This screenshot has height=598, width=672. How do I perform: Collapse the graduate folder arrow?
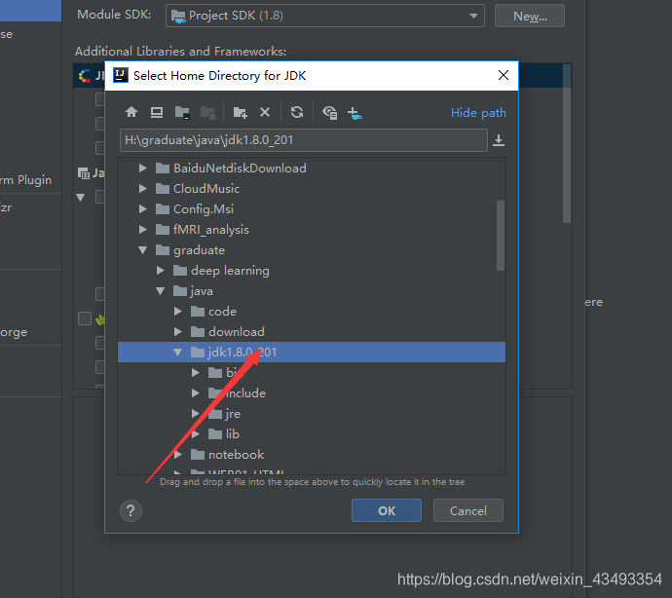pyautogui.click(x=143, y=250)
